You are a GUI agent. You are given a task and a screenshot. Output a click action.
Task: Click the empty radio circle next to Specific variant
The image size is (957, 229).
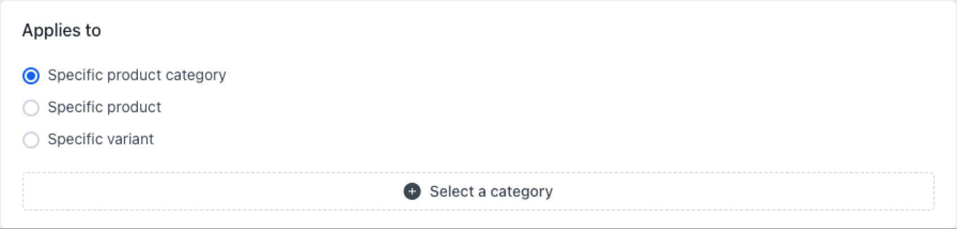(31, 140)
